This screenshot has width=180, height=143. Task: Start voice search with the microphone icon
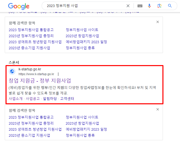click(x=149, y=6)
